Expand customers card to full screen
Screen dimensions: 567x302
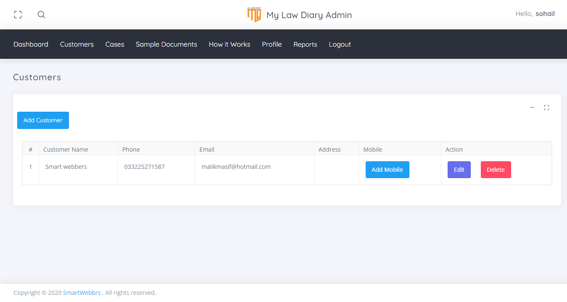coord(546,108)
